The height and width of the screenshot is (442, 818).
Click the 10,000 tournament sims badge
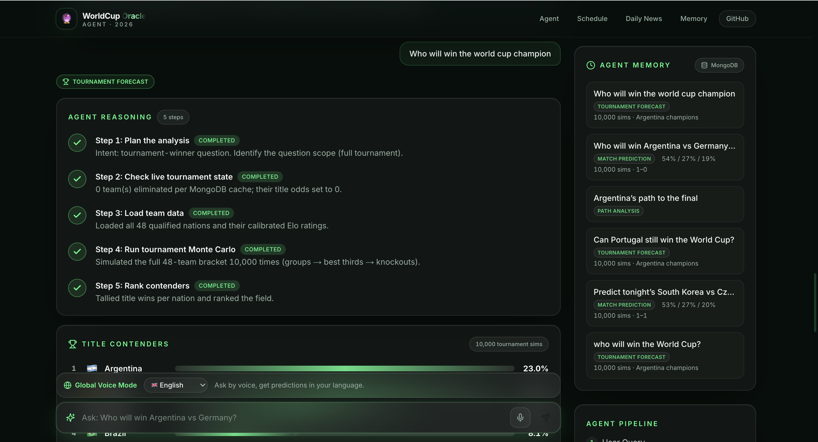point(509,344)
